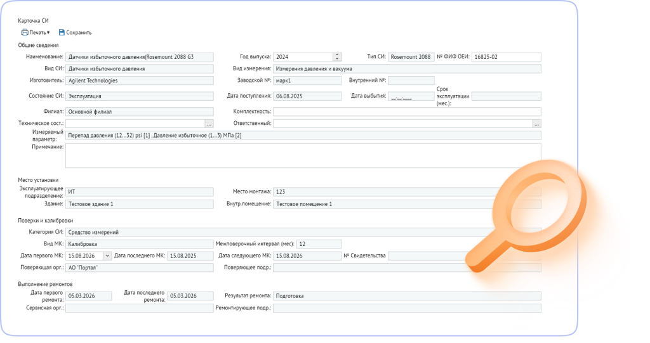The height and width of the screenshot is (343, 650).
Task: Click the Комплектность input field
Action: (x=407, y=112)
